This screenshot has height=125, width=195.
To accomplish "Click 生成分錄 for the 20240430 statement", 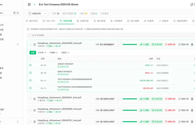I will (x=157, y=45).
